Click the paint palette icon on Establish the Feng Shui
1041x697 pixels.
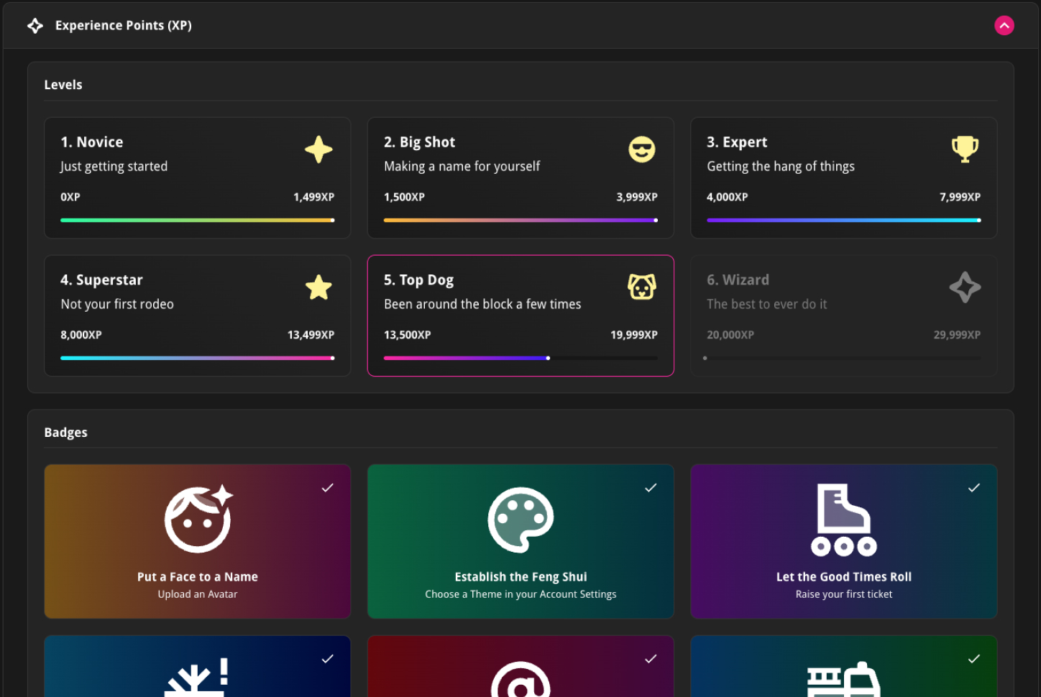point(521,520)
